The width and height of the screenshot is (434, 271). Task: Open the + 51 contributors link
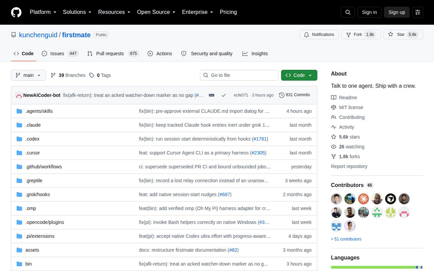coord(346,239)
